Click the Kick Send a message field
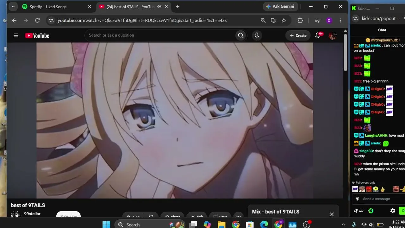The height and width of the screenshot is (228, 405). tap(378, 199)
